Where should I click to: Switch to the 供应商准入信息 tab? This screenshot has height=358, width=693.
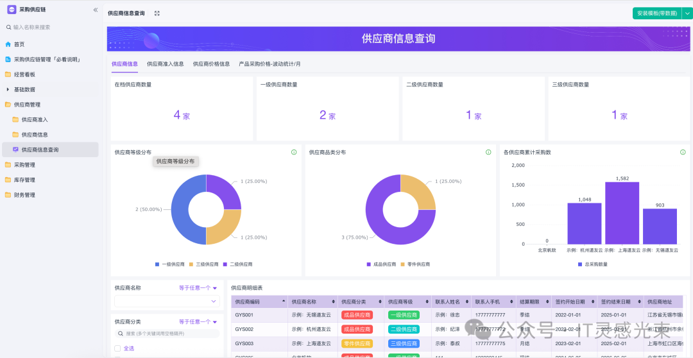[x=165, y=64]
